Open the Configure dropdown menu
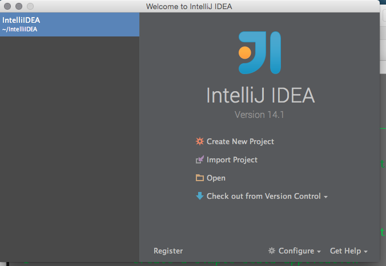386x266 pixels. (296, 251)
